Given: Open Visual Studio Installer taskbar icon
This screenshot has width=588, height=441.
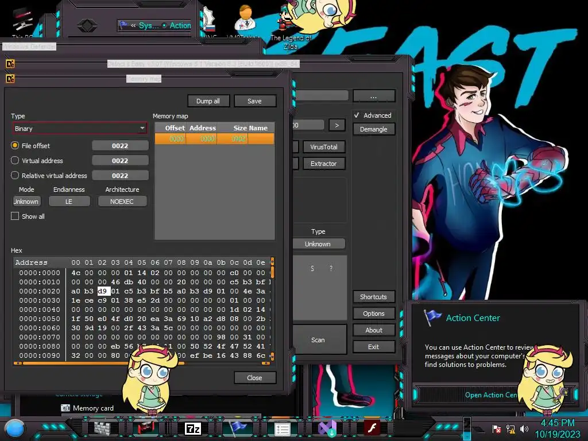Looking at the screenshot, I should (327, 428).
